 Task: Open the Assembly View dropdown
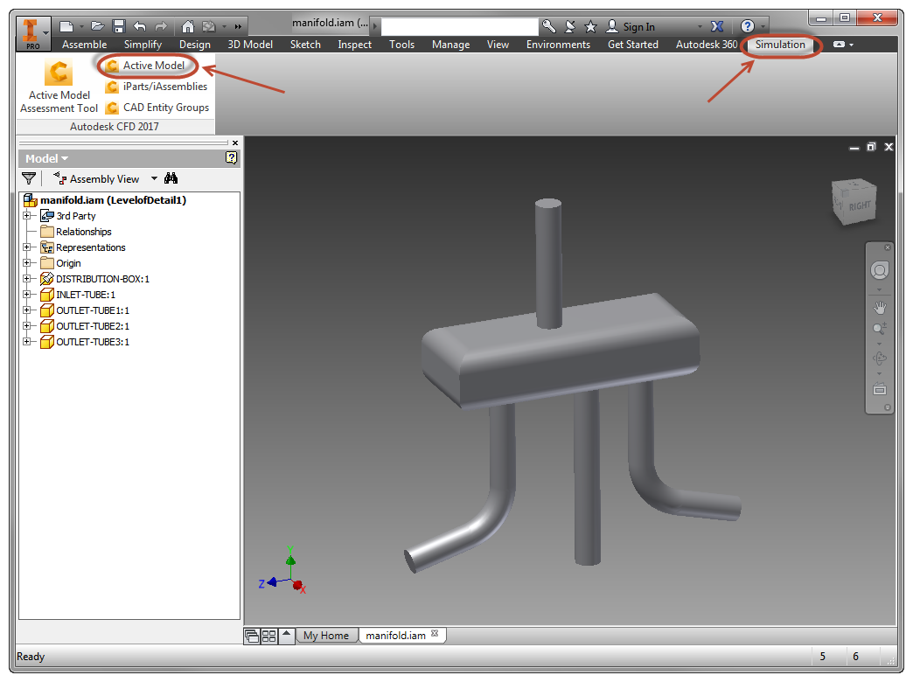click(x=154, y=178)
